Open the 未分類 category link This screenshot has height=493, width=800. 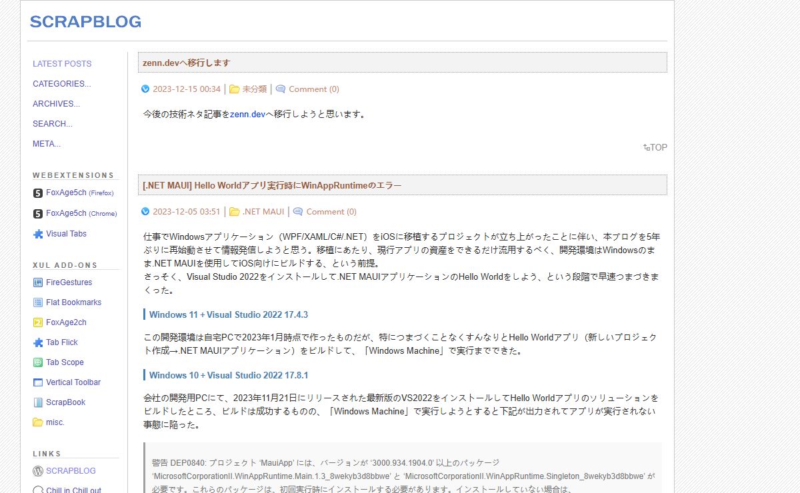tap(255, 89)
